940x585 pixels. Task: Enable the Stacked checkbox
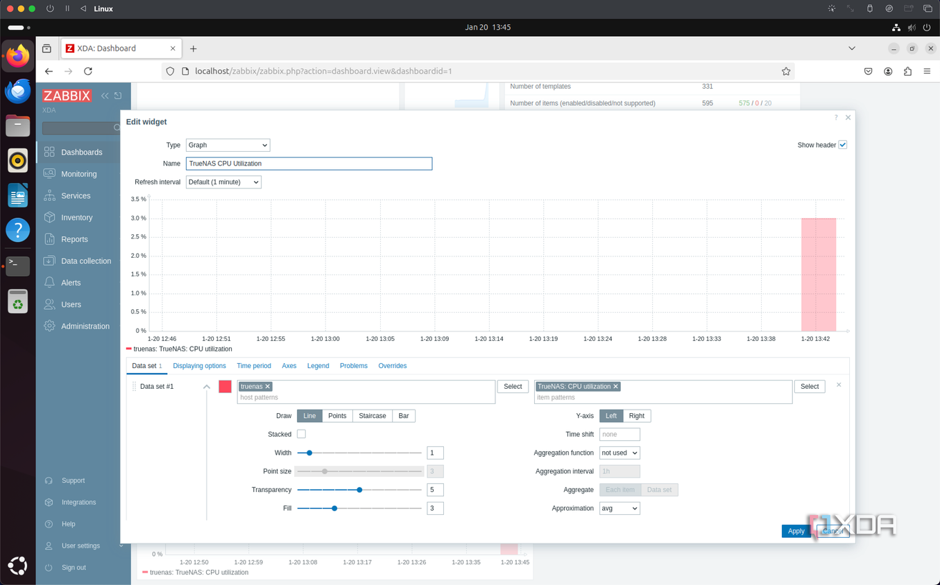(x=301, y=434)
